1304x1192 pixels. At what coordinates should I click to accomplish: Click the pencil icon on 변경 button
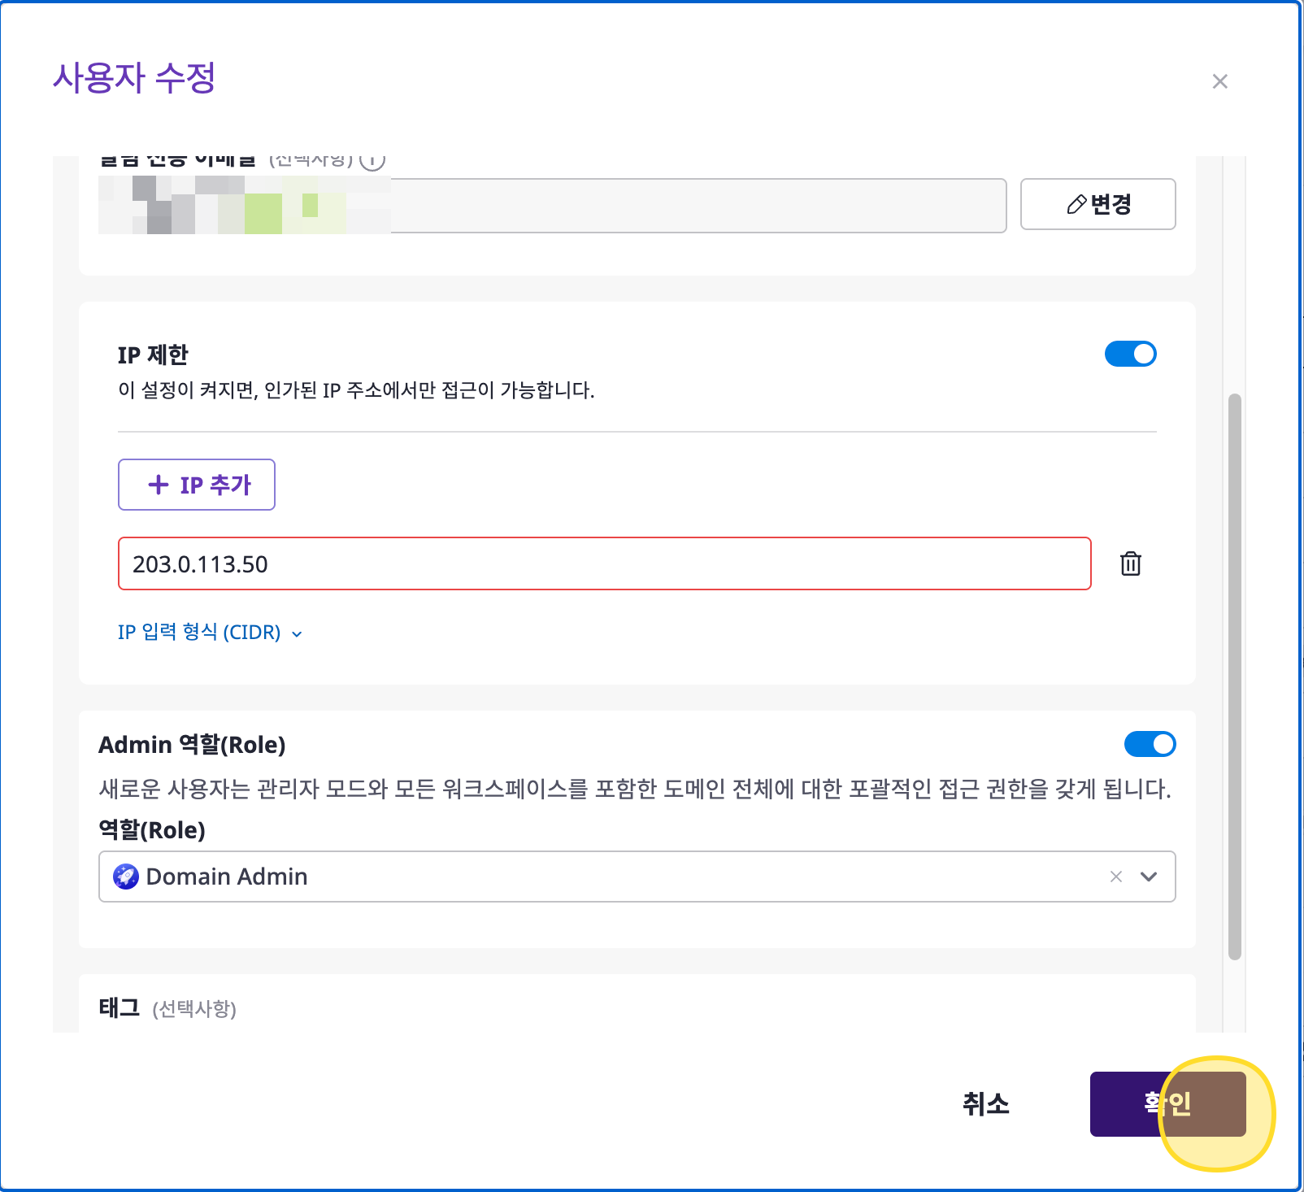click(x=1076, y=205)
